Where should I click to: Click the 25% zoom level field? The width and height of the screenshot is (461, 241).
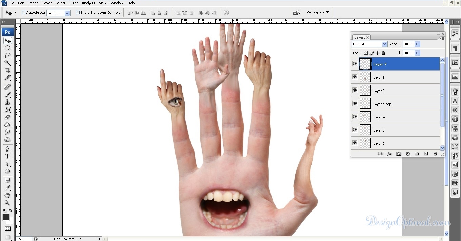[23, 239]
